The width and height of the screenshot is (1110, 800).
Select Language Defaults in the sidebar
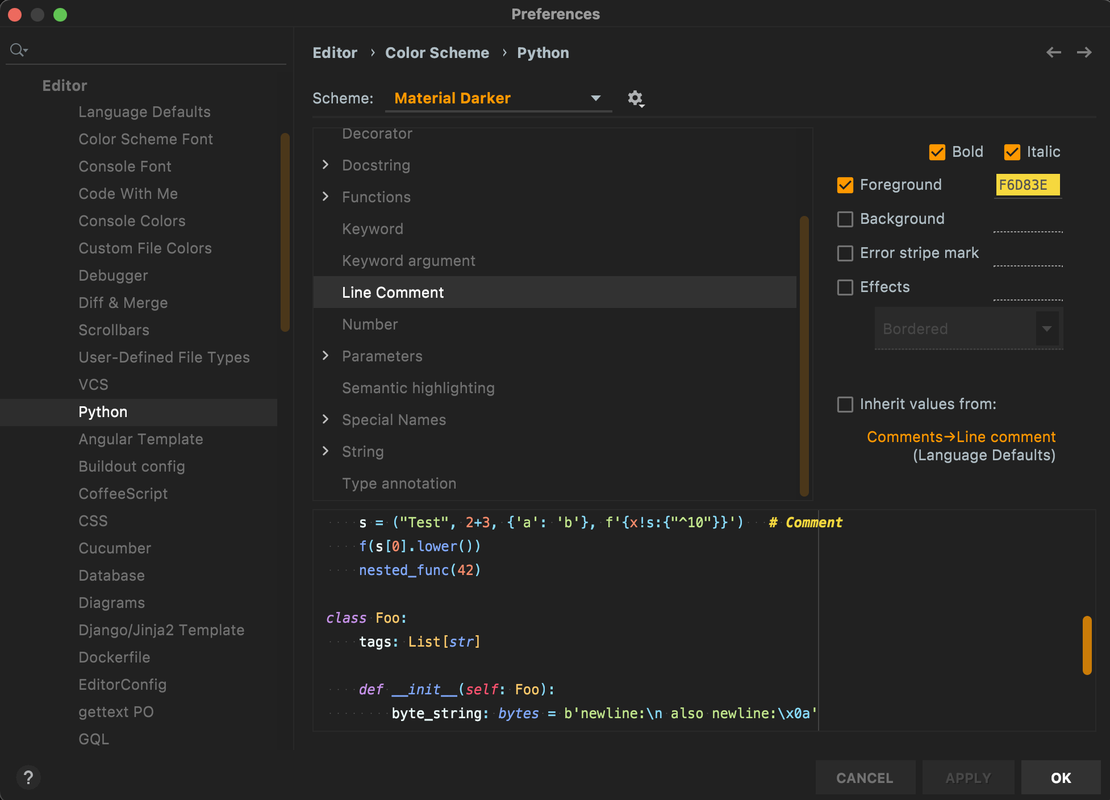[144, 112]
